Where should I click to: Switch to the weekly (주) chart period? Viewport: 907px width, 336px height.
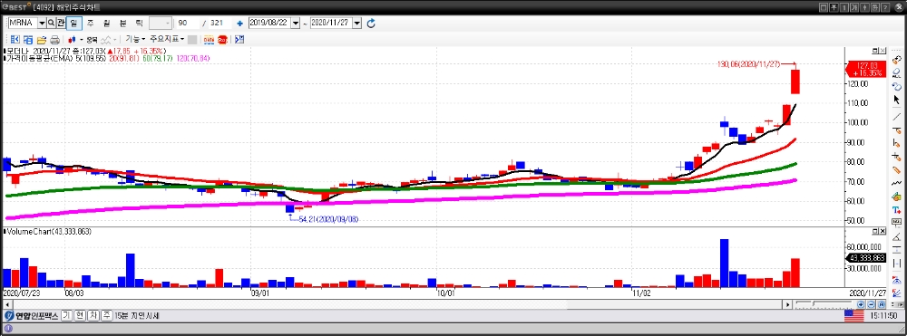(x=90, y=23)
